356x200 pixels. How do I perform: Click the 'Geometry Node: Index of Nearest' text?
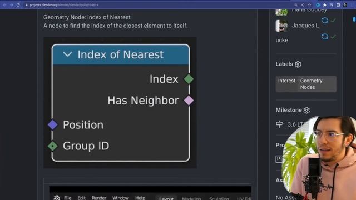pyautogui.click(x=87, y=17)
